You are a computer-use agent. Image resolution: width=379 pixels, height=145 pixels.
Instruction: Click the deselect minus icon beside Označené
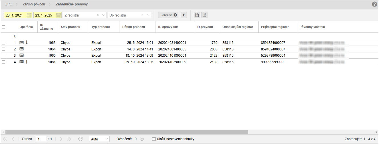click(142, 139)
